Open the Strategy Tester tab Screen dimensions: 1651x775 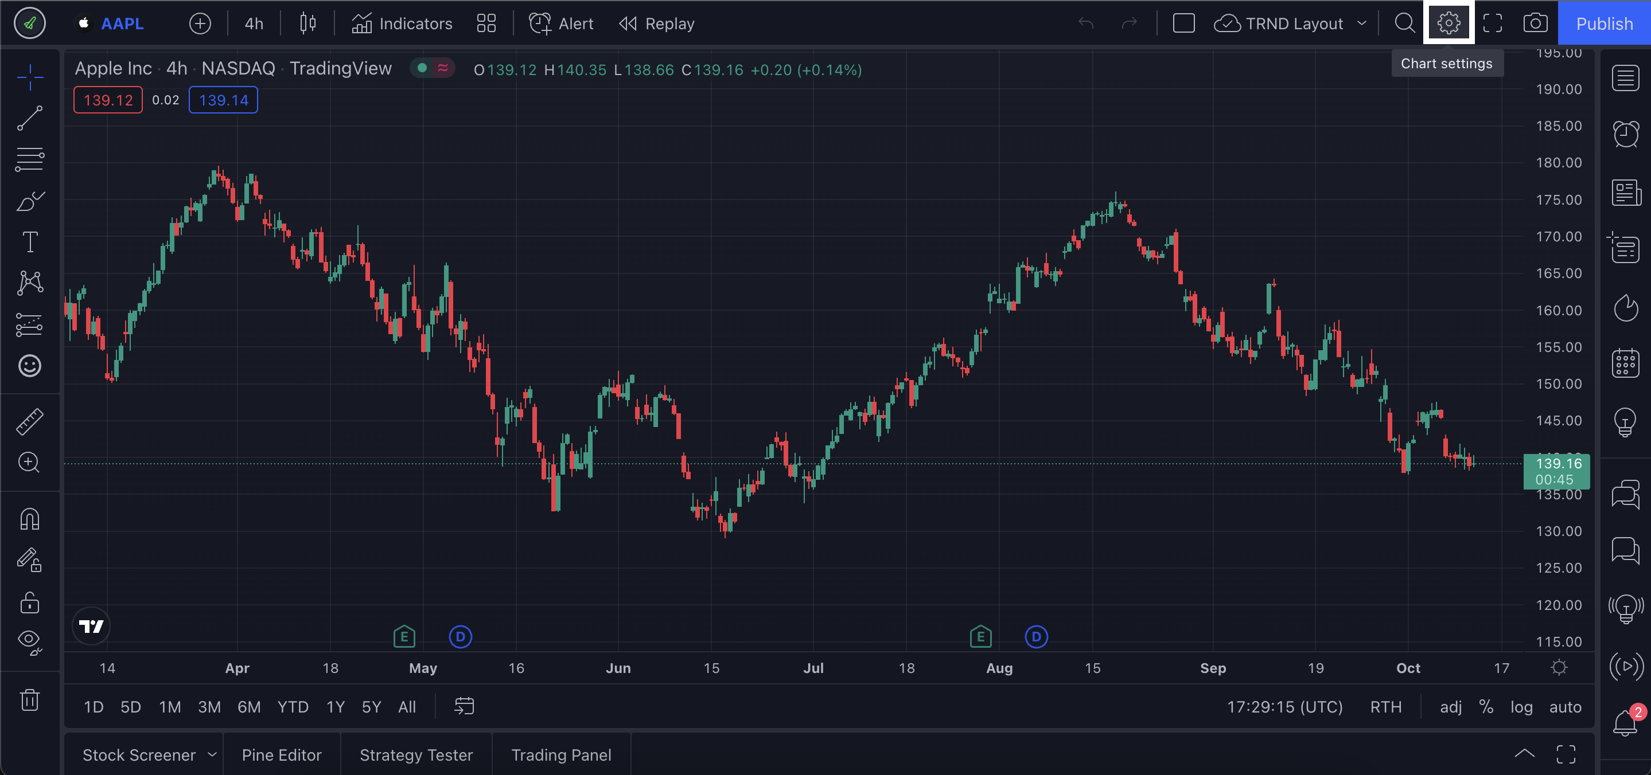(416, 754)
